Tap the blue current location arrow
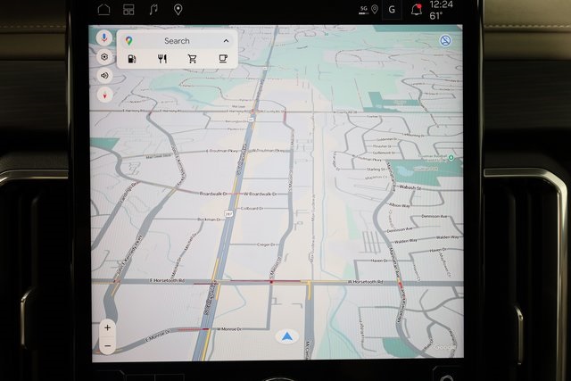 point(287,337)
